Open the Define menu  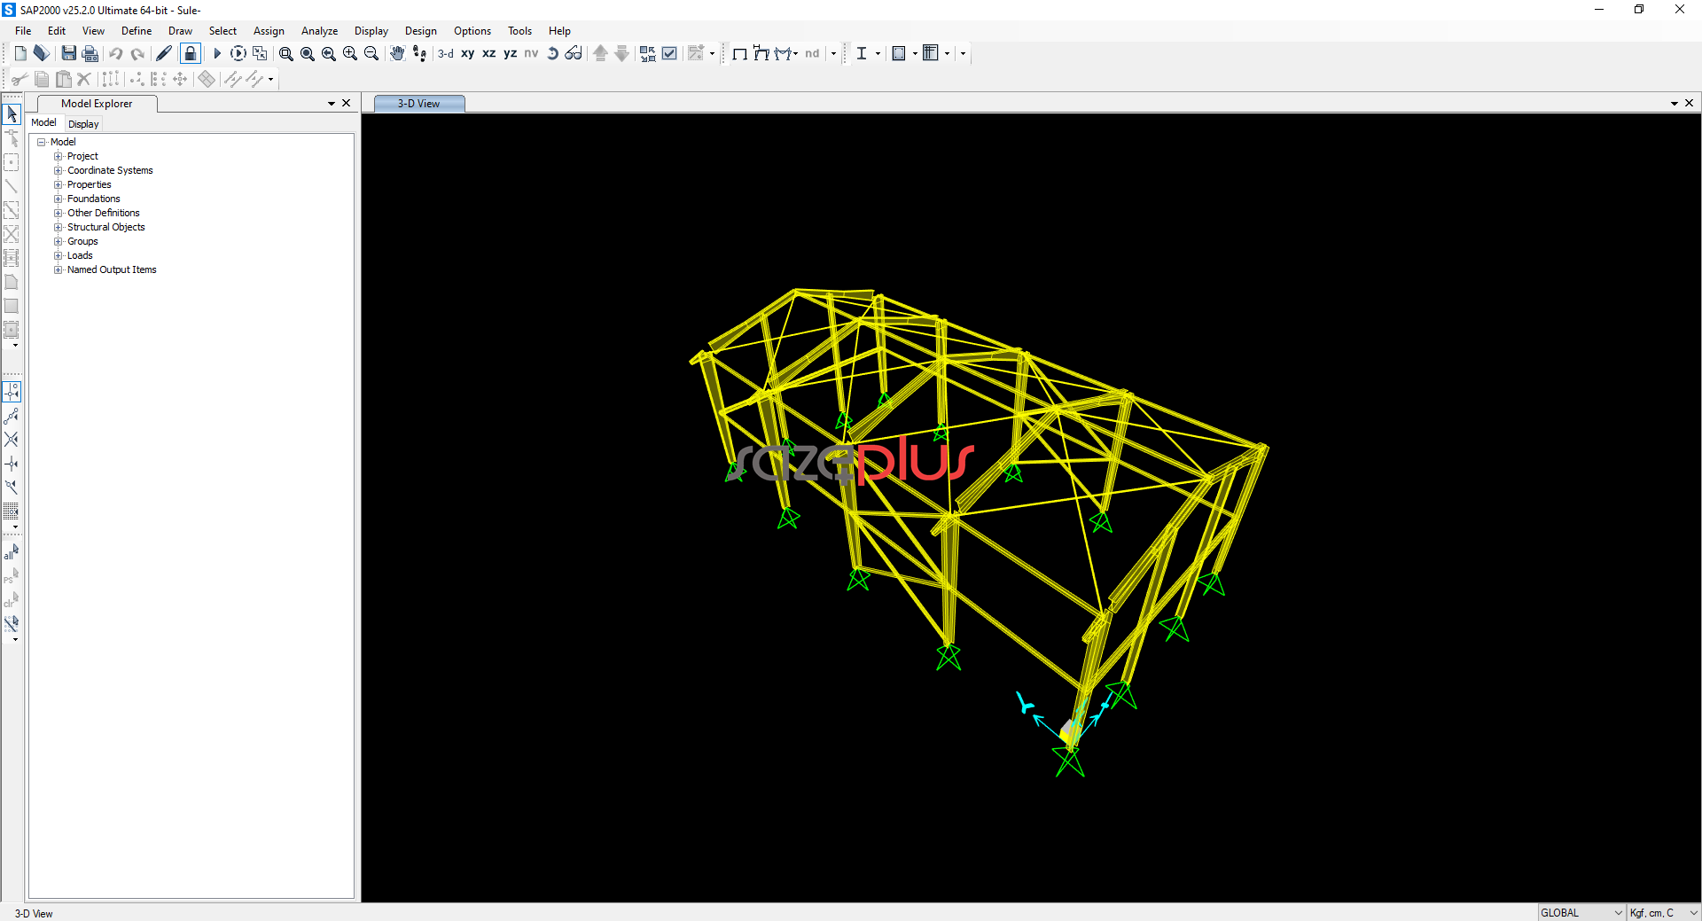[137, 30]
